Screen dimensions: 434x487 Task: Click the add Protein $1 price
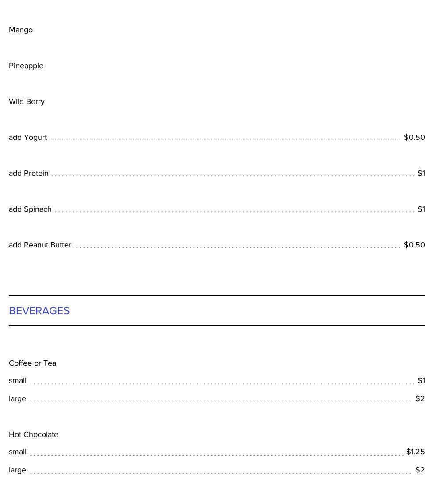pos(421,173)
